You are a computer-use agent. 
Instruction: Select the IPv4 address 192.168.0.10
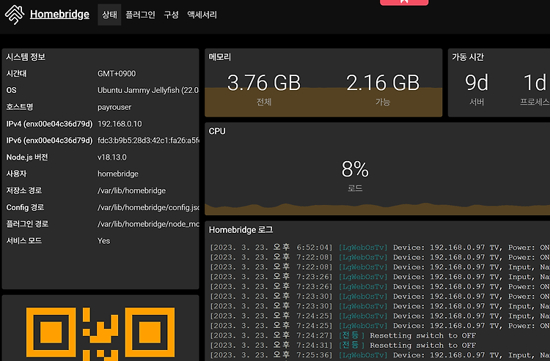(120, 124)
